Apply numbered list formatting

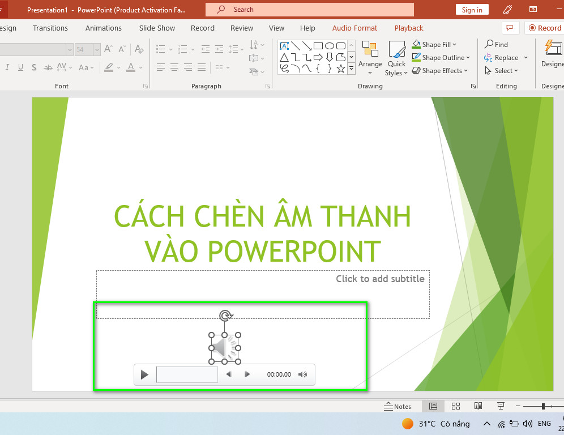[183, 49]
